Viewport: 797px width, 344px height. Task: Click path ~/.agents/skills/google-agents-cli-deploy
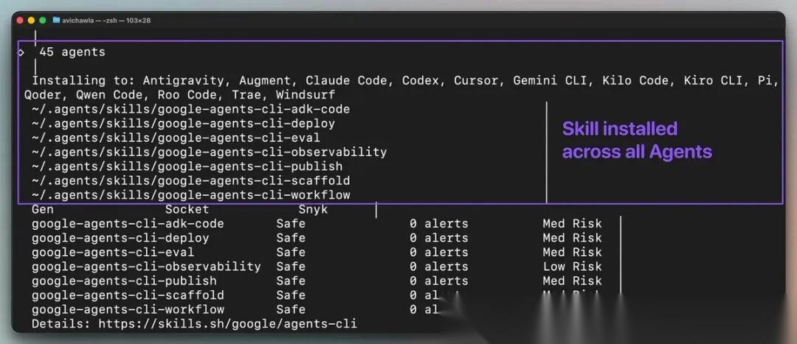pyautogui.click(x=183, y=123)
